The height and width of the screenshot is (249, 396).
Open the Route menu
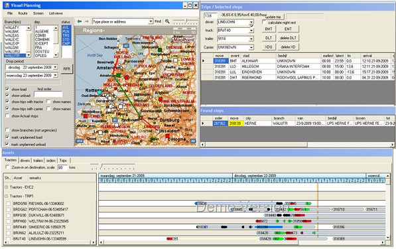point(23,13)
